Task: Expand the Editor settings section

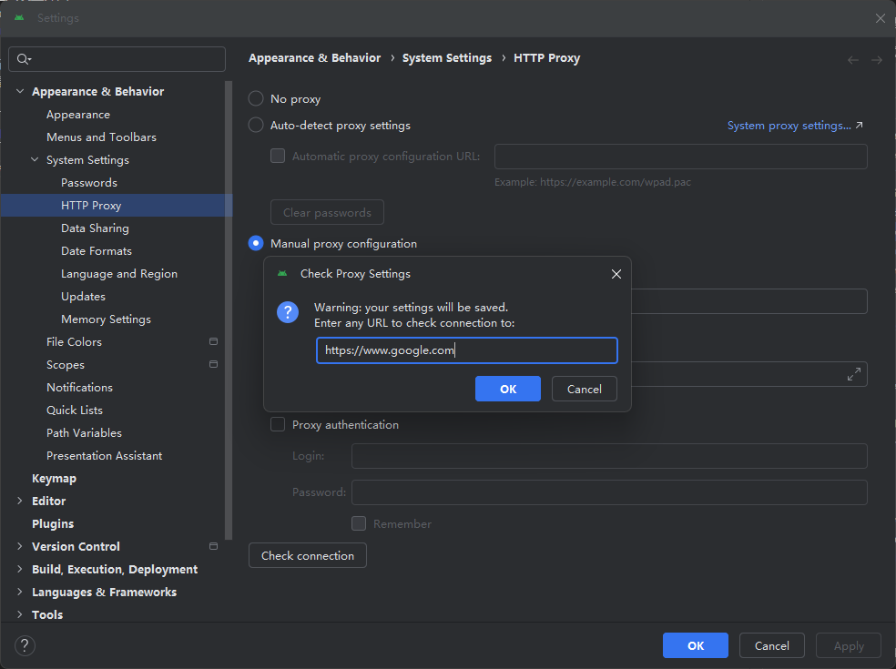Action: pyautogui.click(x=20, y=502)
